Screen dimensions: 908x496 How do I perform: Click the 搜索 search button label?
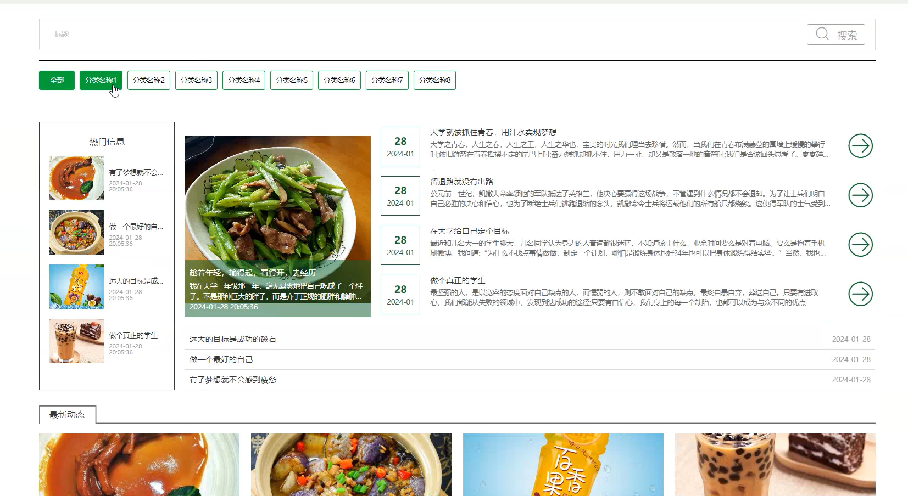pos(846,35)
